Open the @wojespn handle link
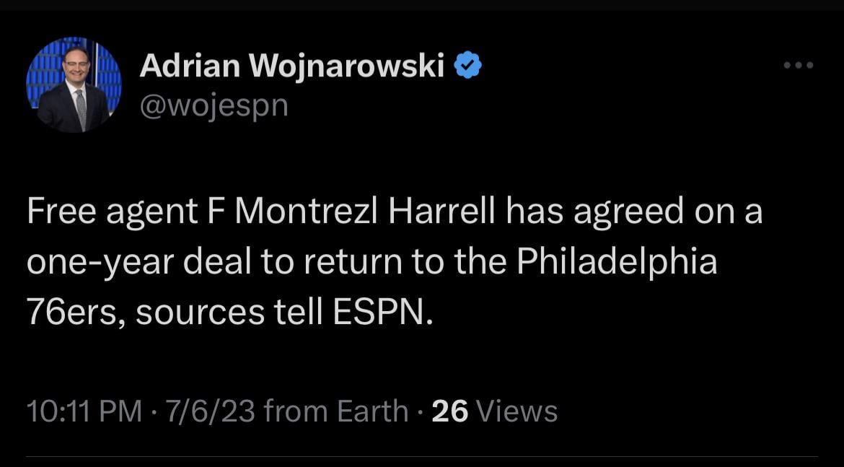 click(x=214, y=105)
